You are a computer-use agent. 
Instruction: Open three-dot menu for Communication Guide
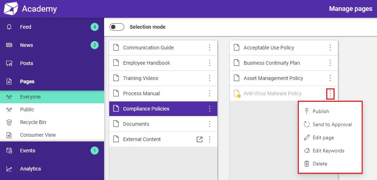coord(210,48)
